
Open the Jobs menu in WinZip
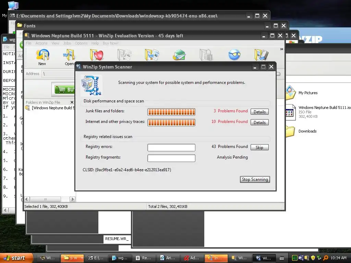[x=67, y=43]
